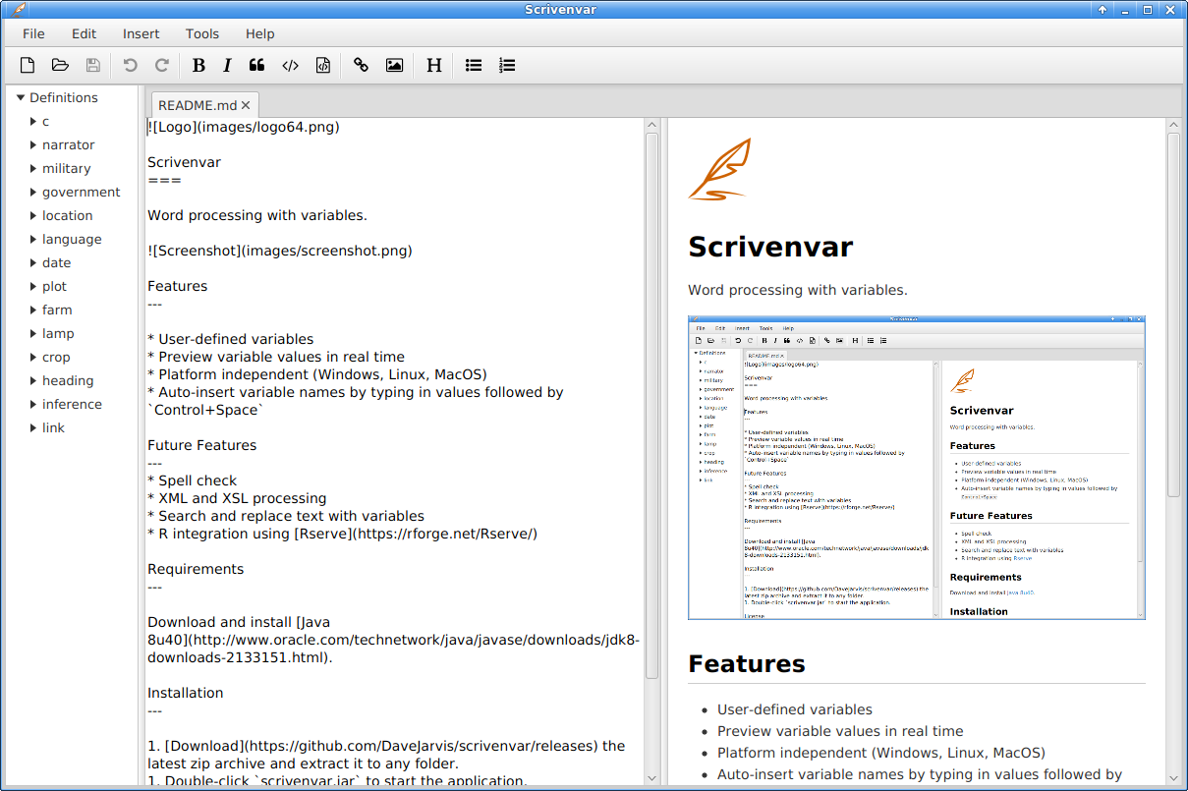
Task: Insert a hyperlink using link icon
Action: [x=362, y=66]
